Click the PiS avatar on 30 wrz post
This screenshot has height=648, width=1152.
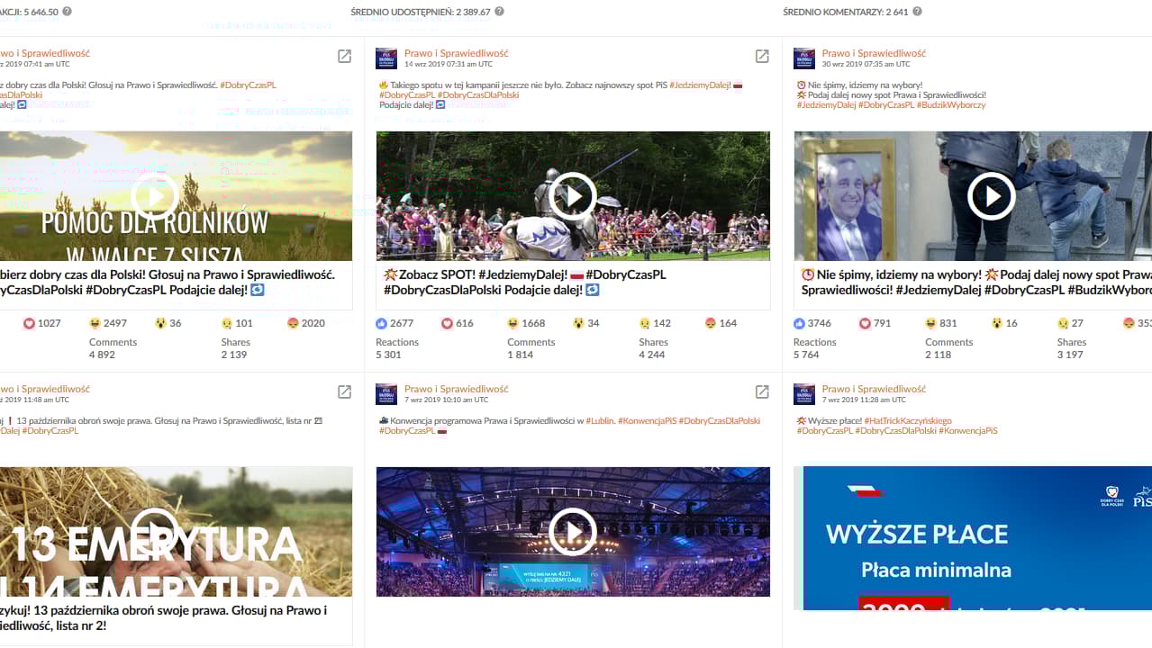[804, 58]
